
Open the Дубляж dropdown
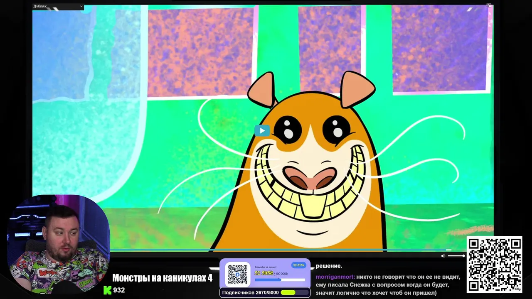pos(58,7)
